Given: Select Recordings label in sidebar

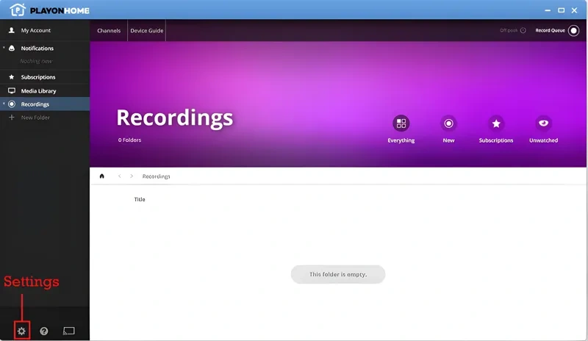Looking at the screenshot, I should click(35, 104).
